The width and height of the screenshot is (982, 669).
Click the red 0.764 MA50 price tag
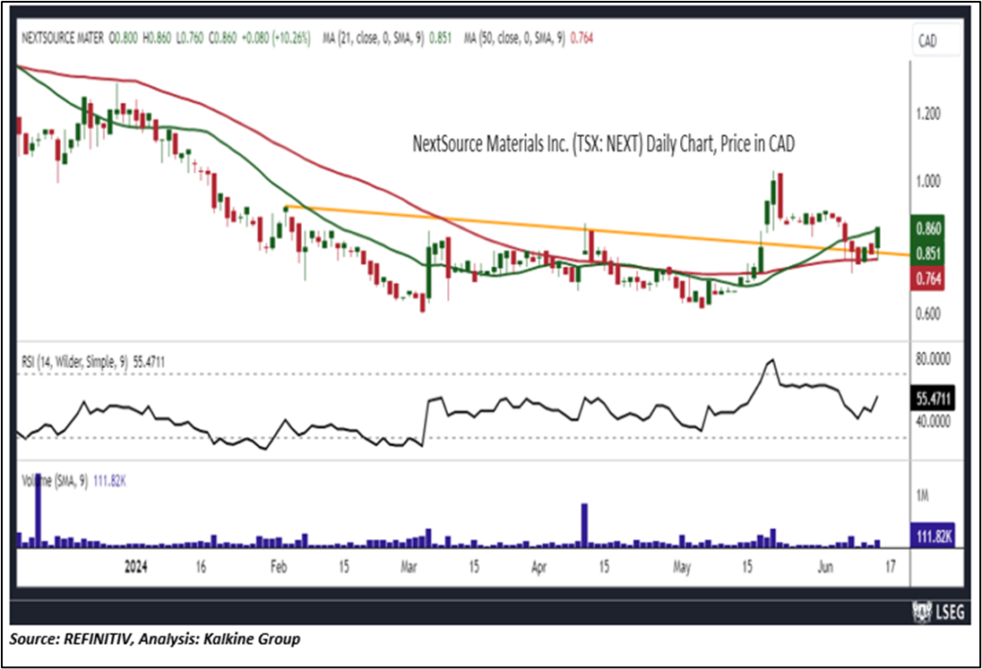(x=927, y=279)
